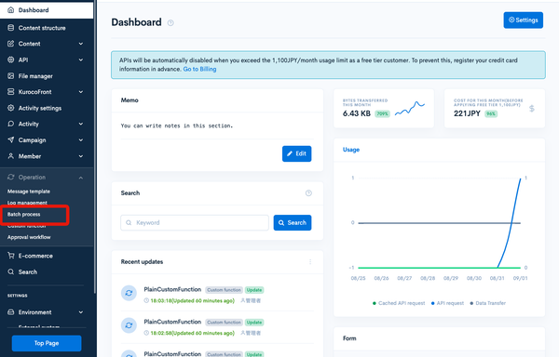Click the 221JPY cost value

pos(467,113)
